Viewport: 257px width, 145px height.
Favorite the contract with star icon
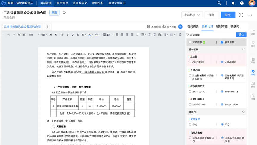coord(64,13)
